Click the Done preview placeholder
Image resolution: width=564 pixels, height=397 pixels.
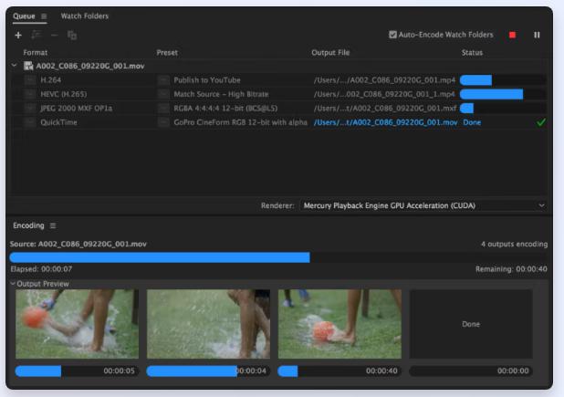pos(471,324)
